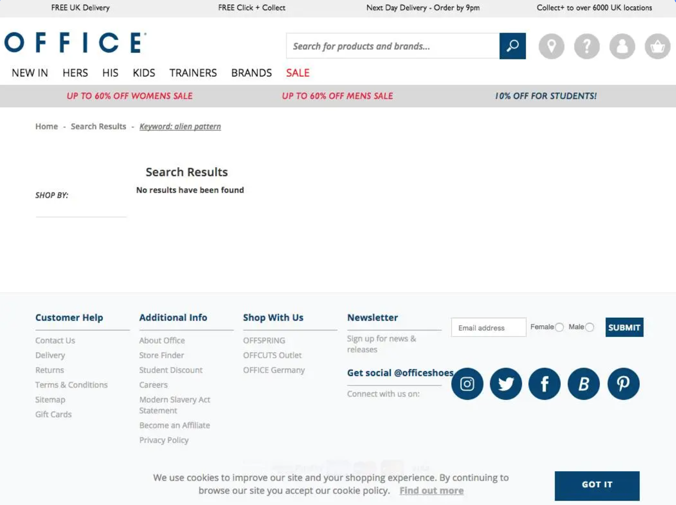Viewport: 676px width, 505px height.
Task: Open the Twitter social icon
Action: (x=506, y=384)
